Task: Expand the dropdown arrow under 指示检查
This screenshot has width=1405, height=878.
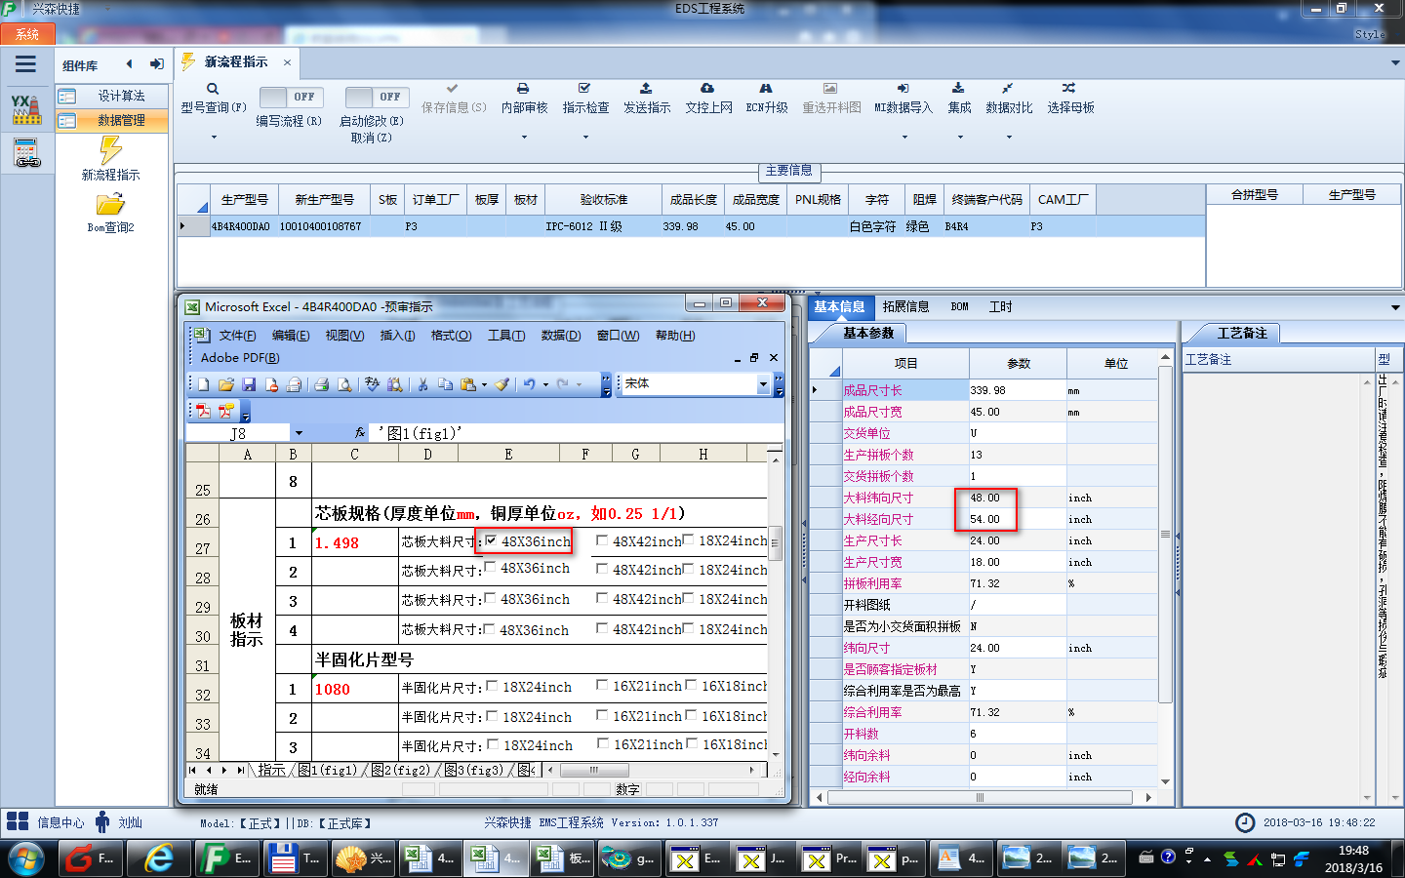Action: coord(585,137)
